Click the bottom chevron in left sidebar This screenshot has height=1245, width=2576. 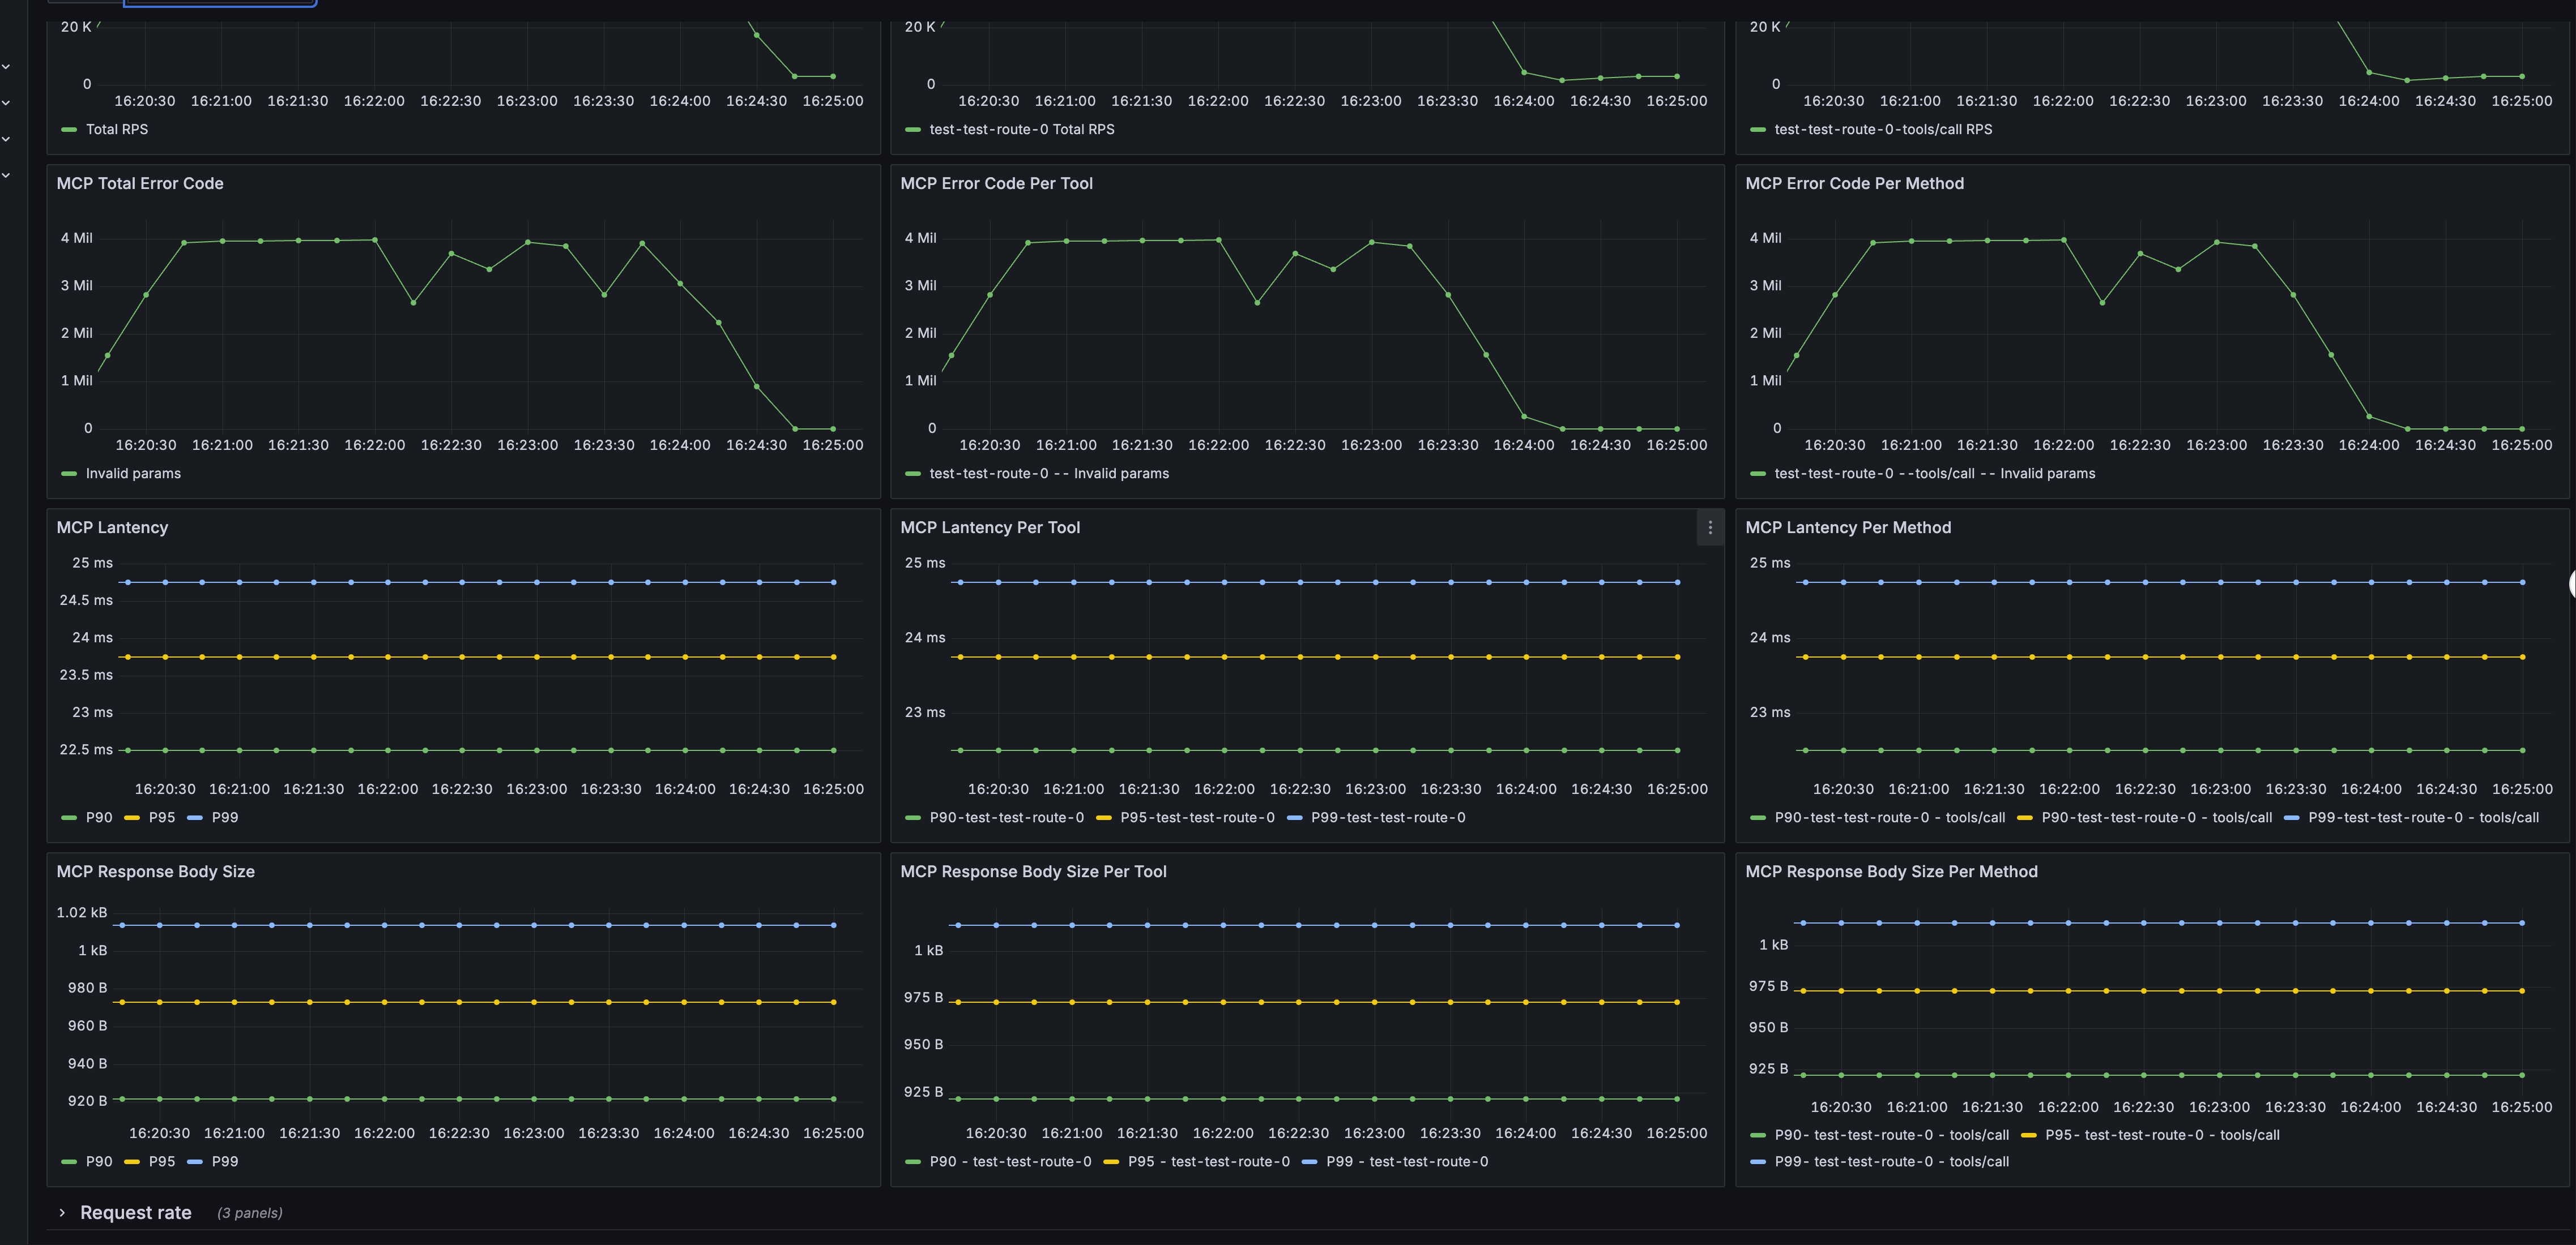(7, 176)
